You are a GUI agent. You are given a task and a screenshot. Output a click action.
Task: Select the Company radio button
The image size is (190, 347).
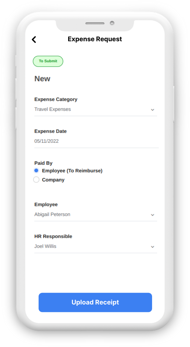click(x=36, y=180)
